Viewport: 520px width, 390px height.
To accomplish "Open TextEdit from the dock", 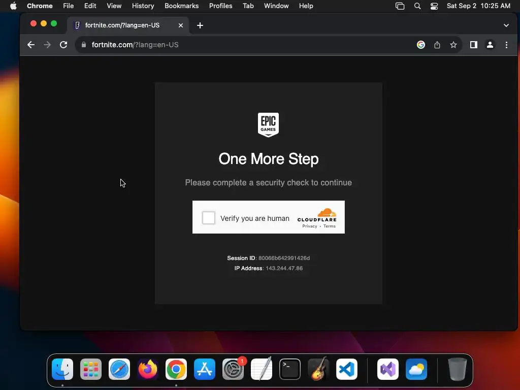I will point(262,369).
